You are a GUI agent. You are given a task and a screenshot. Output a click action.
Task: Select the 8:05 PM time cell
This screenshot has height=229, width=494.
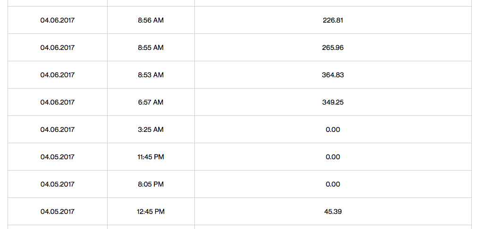tap(151, 184)
